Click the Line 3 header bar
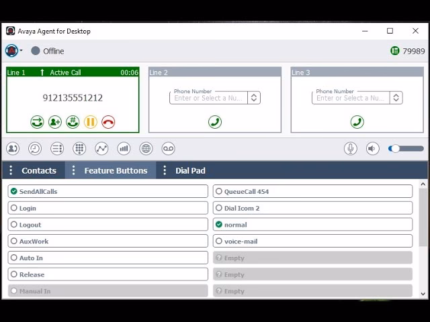 coord(357,72)
